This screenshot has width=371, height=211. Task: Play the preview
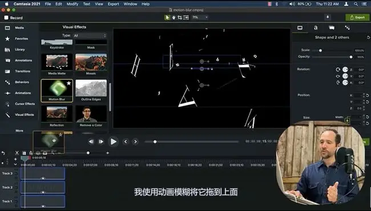coord(113,141)
